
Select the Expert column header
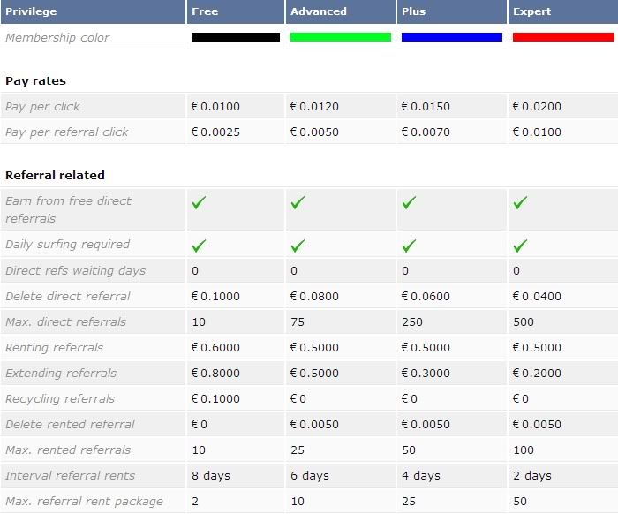pyautogui.click(x=531, y=11)
